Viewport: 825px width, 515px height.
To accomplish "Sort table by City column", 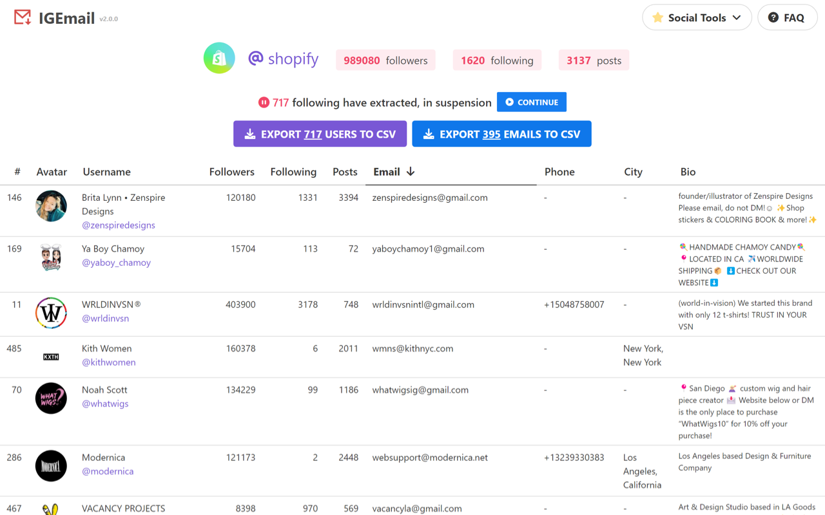I will [x=633, y=172].
